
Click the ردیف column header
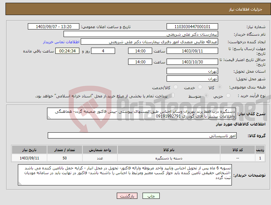260,150
